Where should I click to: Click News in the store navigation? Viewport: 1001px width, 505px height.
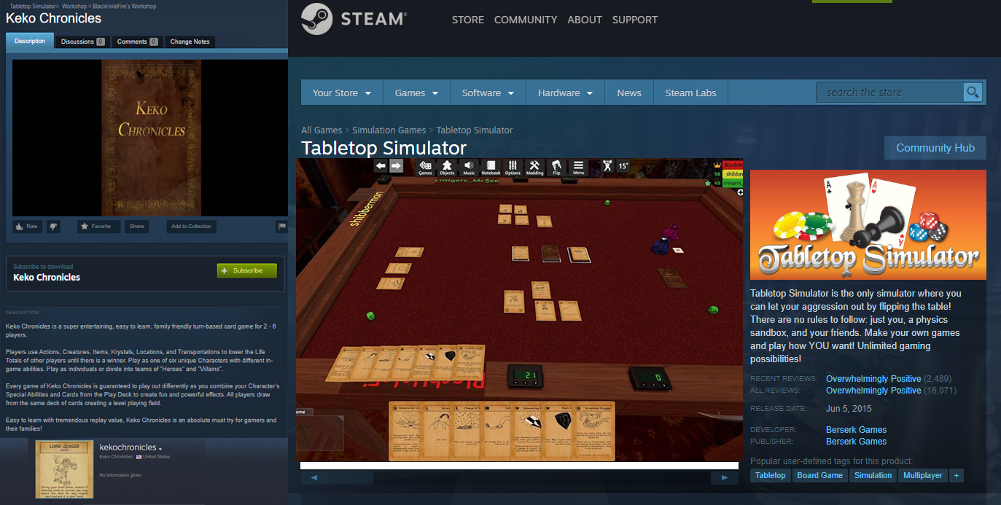tap(629, 93)
